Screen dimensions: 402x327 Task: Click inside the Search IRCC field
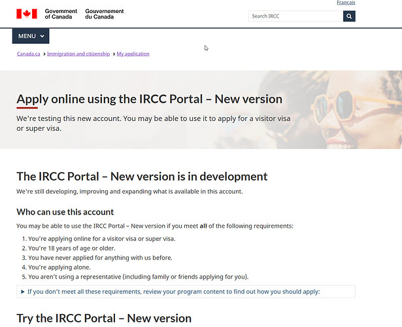click(x=295, y=16)
